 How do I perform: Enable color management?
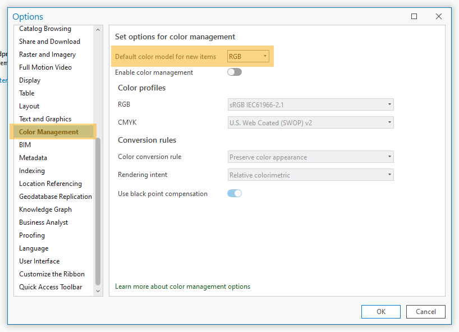click(234, 72)
